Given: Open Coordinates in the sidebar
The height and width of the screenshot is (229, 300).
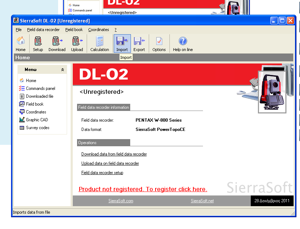Looking at the screenshot, I should click(33, 112).
